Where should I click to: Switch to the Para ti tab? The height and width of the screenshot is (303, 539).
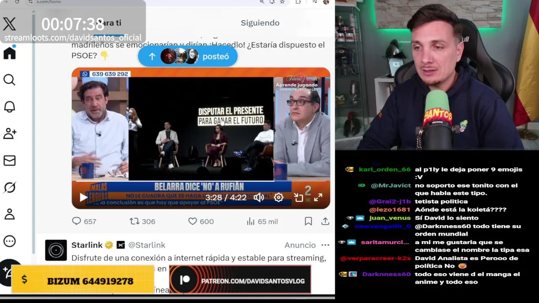point(109,23)
